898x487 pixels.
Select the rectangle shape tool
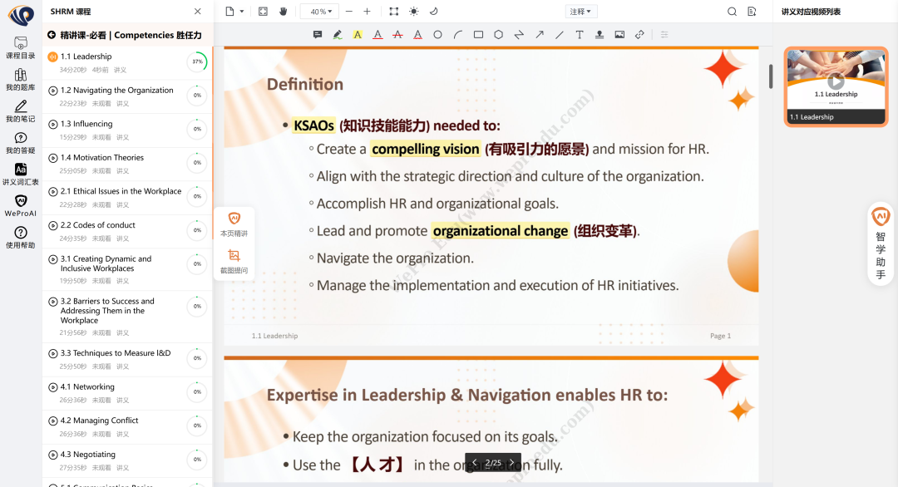478,35
